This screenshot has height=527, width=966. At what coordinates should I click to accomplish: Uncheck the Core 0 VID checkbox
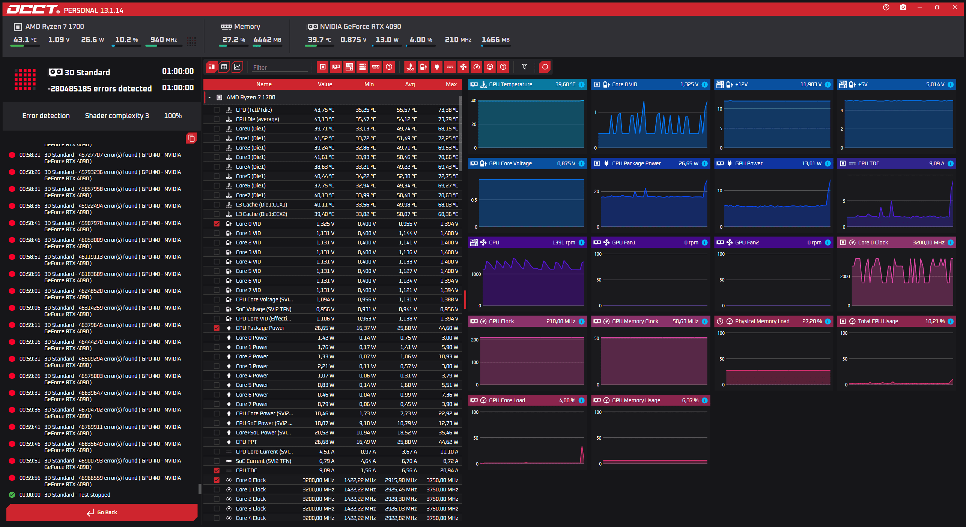217,224
